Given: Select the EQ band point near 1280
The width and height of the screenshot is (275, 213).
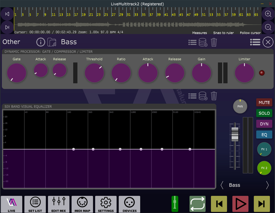Looking at the screenshot, I should tap(141, 149).
